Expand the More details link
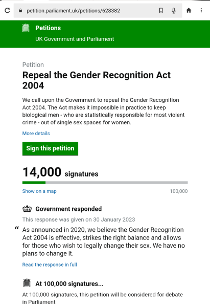 coord(36,134)
